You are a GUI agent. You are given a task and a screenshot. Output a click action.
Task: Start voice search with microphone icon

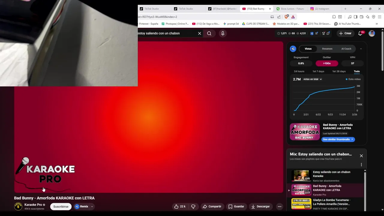click(223, 33)
